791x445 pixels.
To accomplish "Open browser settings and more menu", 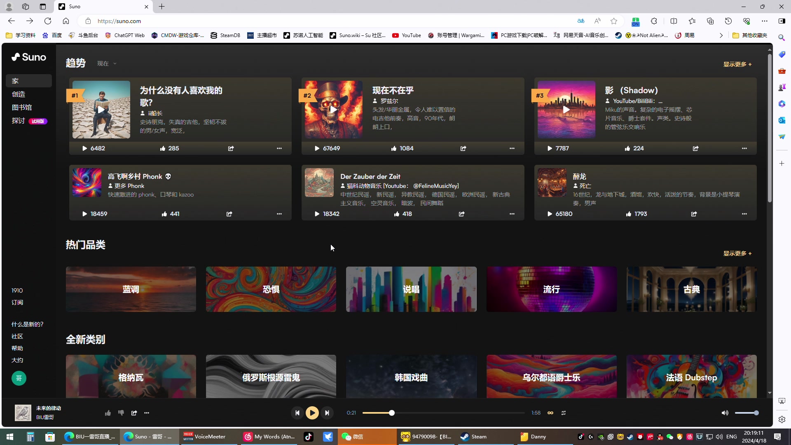I will (764, 21).
